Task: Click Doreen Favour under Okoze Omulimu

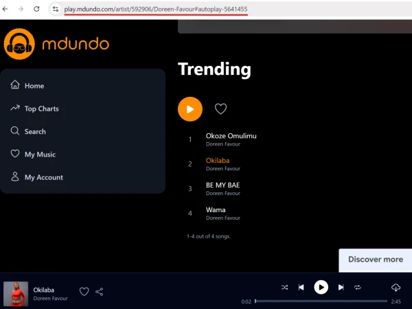Action: (223, 144)
